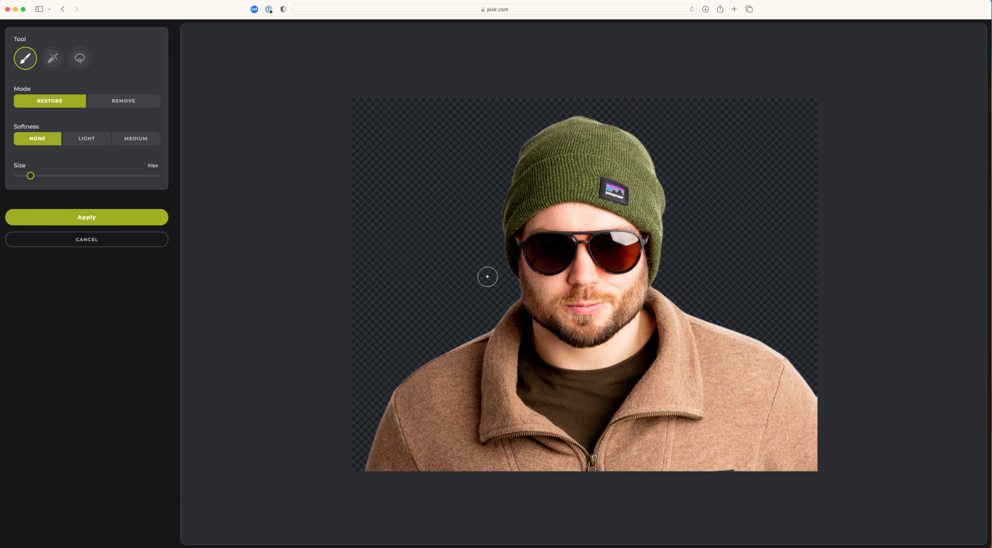Open the password manager extension icon
The image size is (992, 548).
(269, 9)
